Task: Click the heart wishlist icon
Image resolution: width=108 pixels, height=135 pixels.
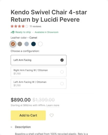Action: (52, 115)
